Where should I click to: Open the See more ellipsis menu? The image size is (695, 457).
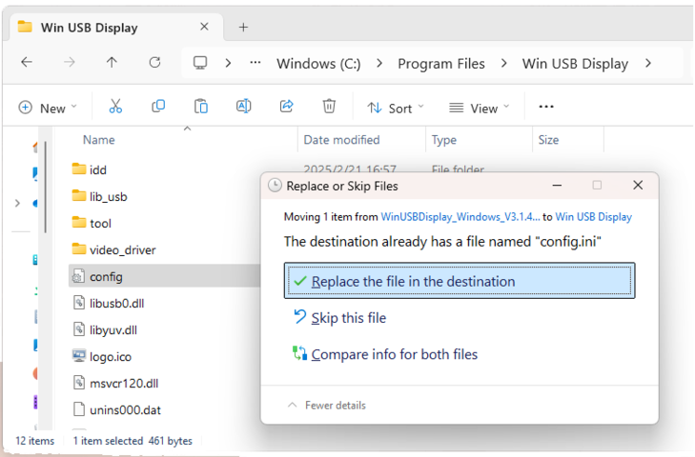[x=546, y=108]
